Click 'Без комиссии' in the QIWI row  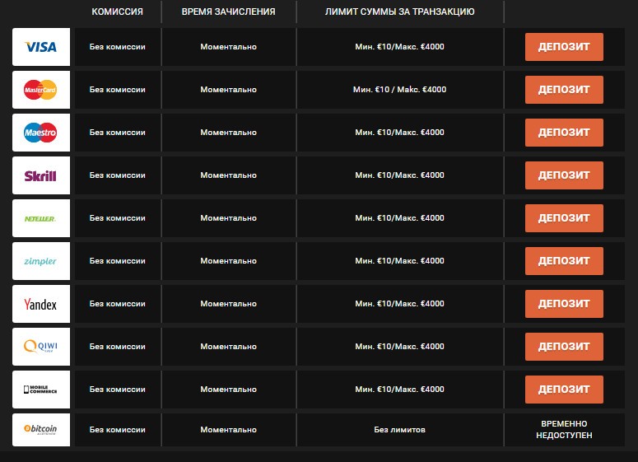click(117, 347)
